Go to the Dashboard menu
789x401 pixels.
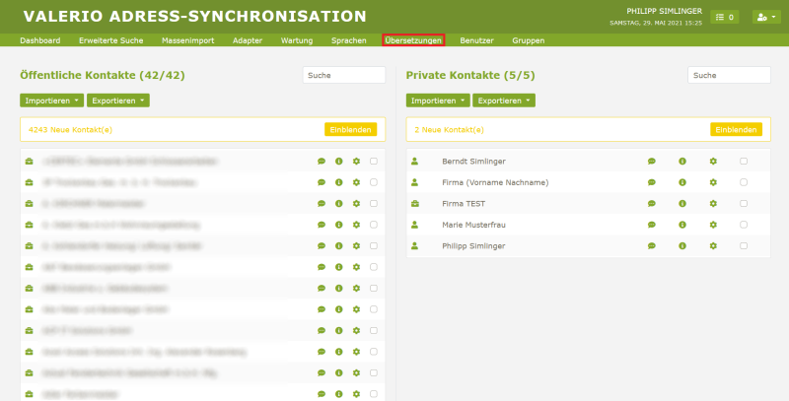[x=40, y=40]
